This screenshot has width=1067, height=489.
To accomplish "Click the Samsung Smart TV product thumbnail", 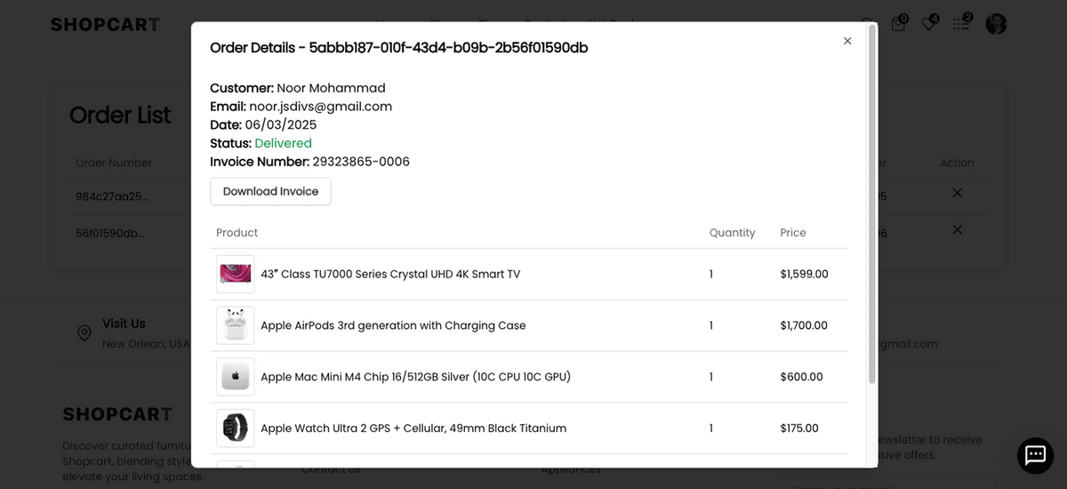I will click(236, 274).
